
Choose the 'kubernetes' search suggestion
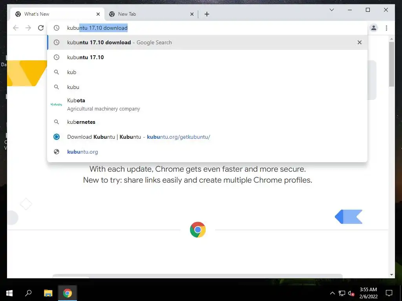(207, 122)
